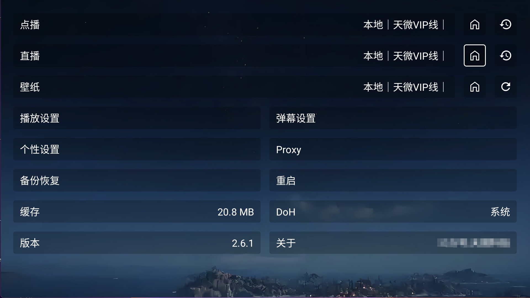Image resolution: width=530 pixels, height=298 pixels.
Task: Click the history icon on 直播 row
Action: coord(506,56)
